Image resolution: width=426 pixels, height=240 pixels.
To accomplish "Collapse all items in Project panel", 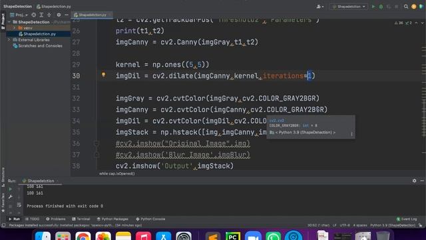I will (49, 15).
